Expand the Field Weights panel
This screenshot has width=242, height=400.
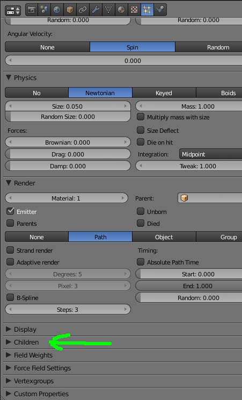tap(9, 355)
